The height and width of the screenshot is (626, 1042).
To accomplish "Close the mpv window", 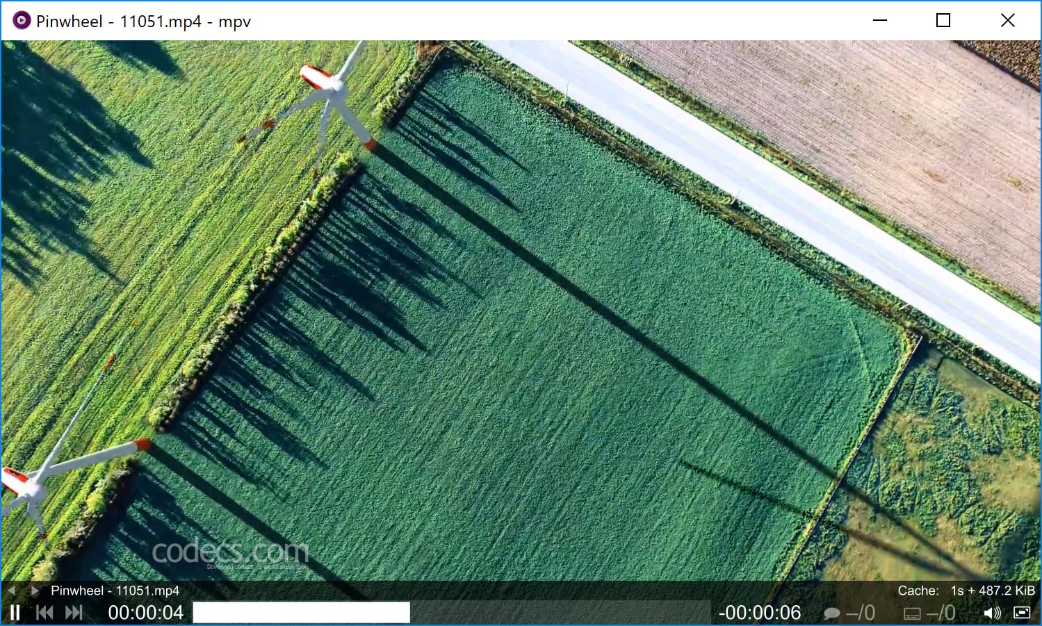I will (x=1007, y=21).
